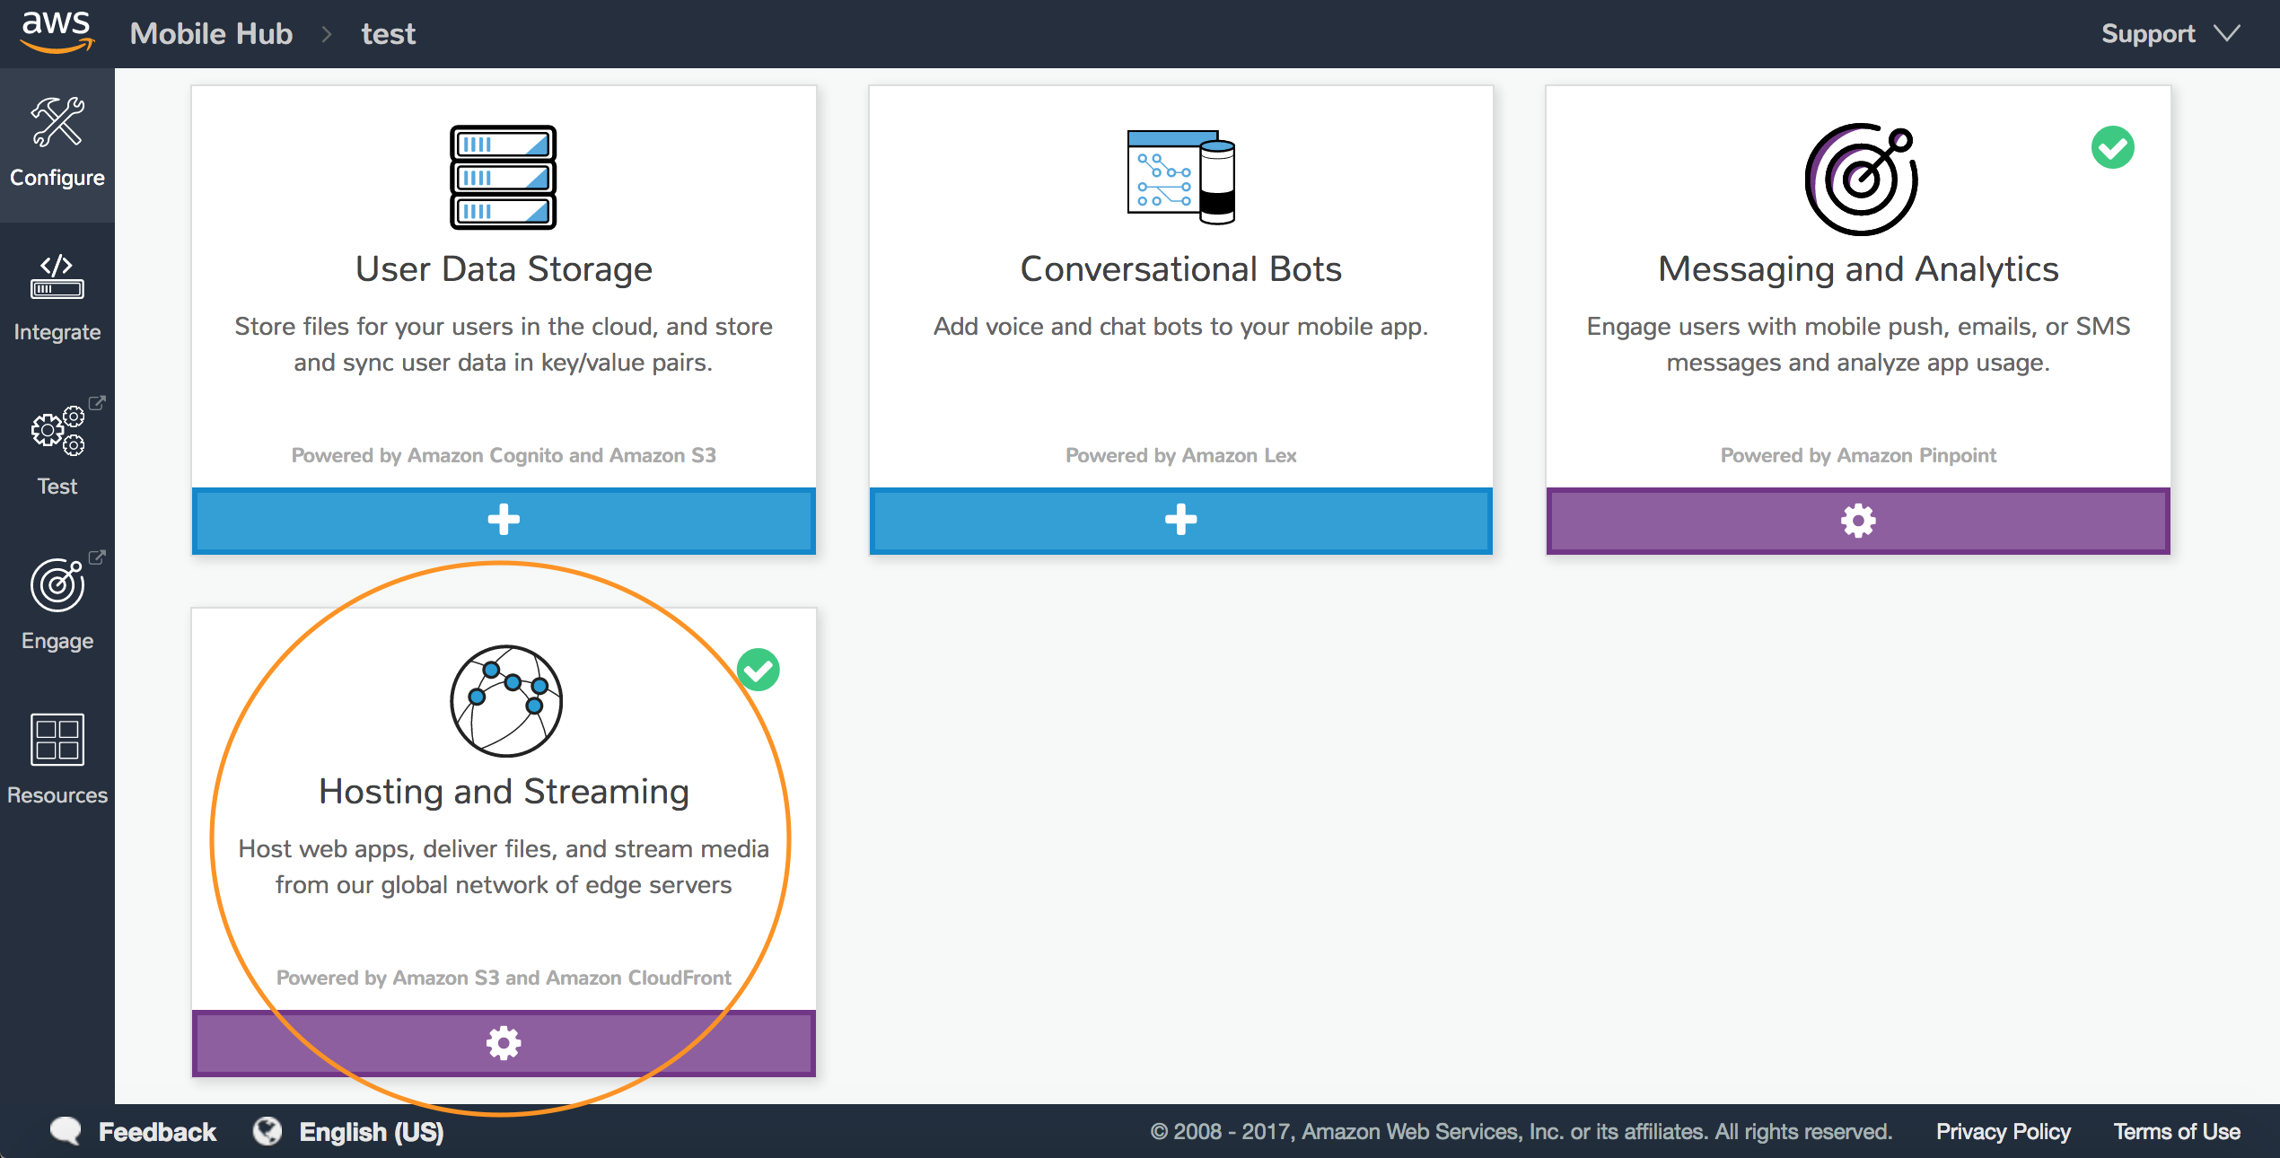2280x1158 pixels.
Task: Click the Feedback speech bubble icon
Action: [x=66, y=1131]
